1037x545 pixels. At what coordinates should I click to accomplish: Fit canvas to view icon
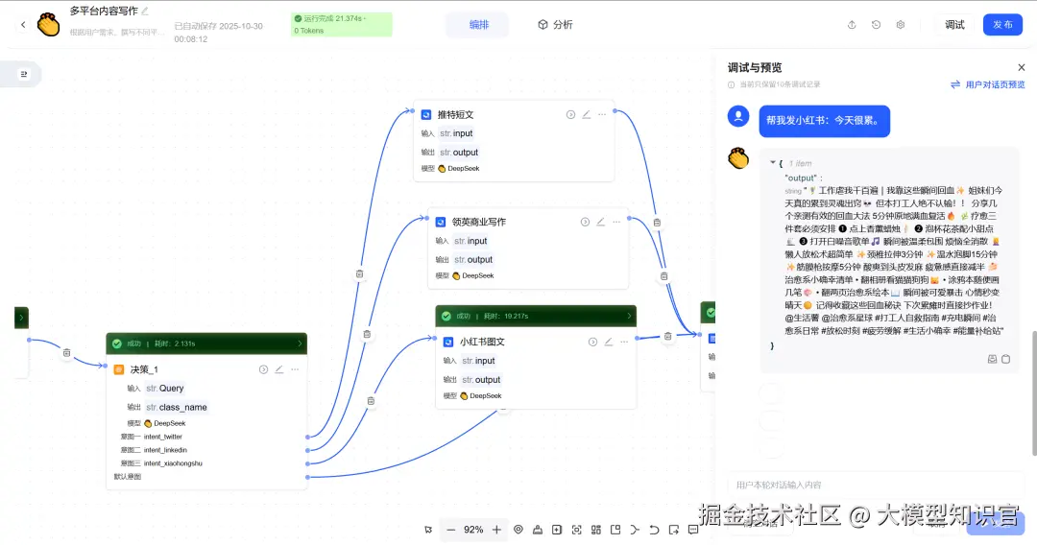577,530
